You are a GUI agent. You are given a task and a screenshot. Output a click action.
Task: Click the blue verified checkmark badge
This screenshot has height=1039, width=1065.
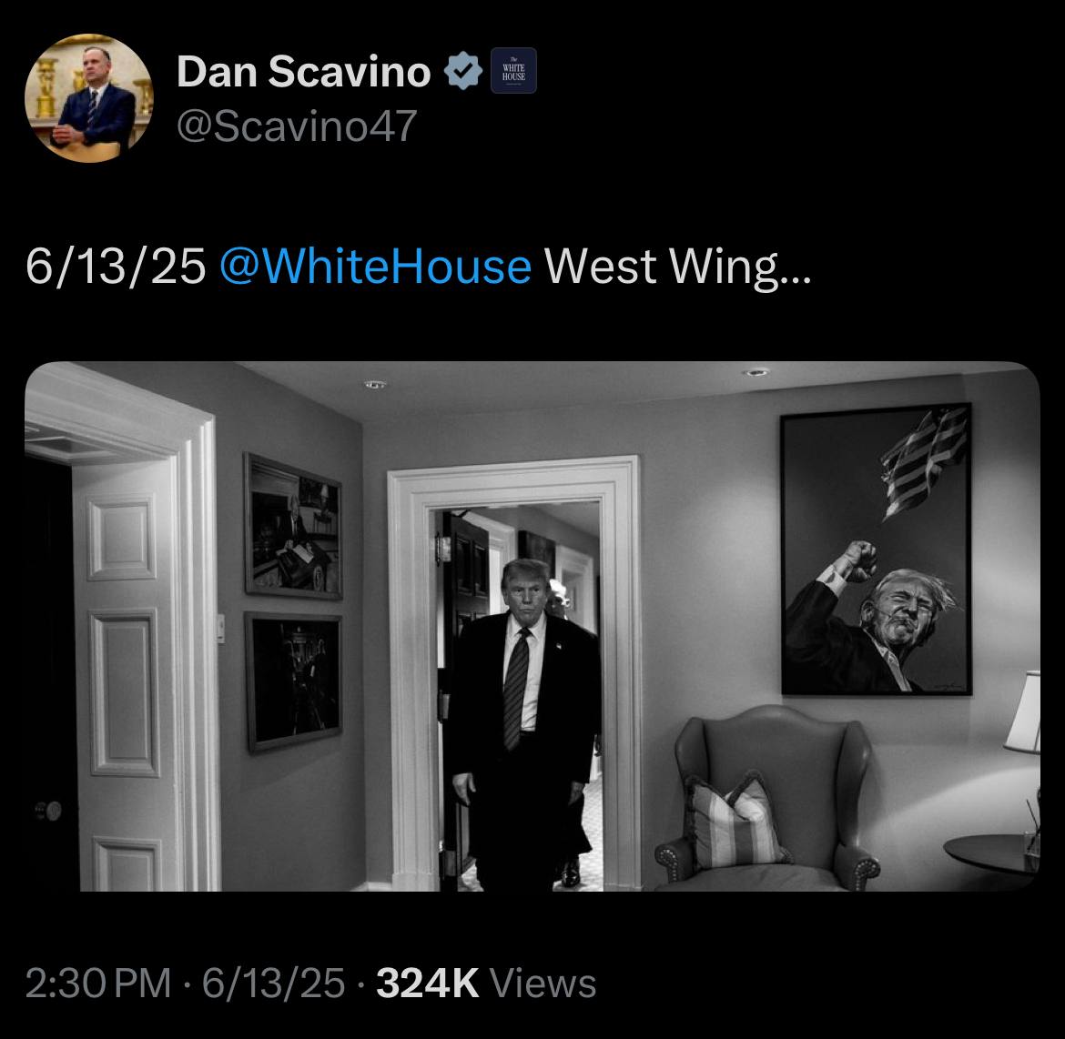pos(463,70)
